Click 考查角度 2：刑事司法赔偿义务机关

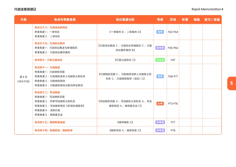pyautogui.click(x=55, y=101)
